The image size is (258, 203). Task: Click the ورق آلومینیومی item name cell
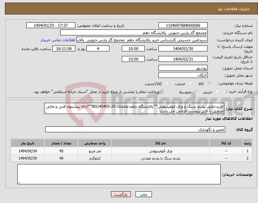point(160,151)
